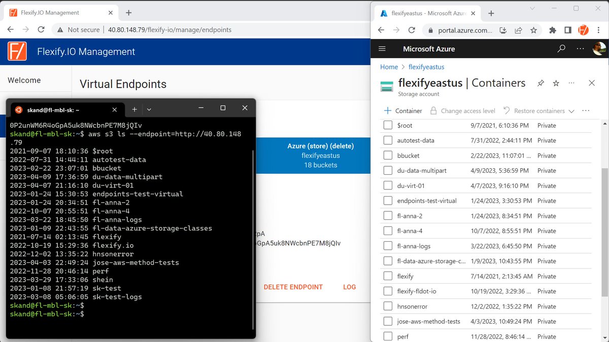Check the hnsonerror container checkbox
This screenshot has width=609, height=342.
(388, 307)
